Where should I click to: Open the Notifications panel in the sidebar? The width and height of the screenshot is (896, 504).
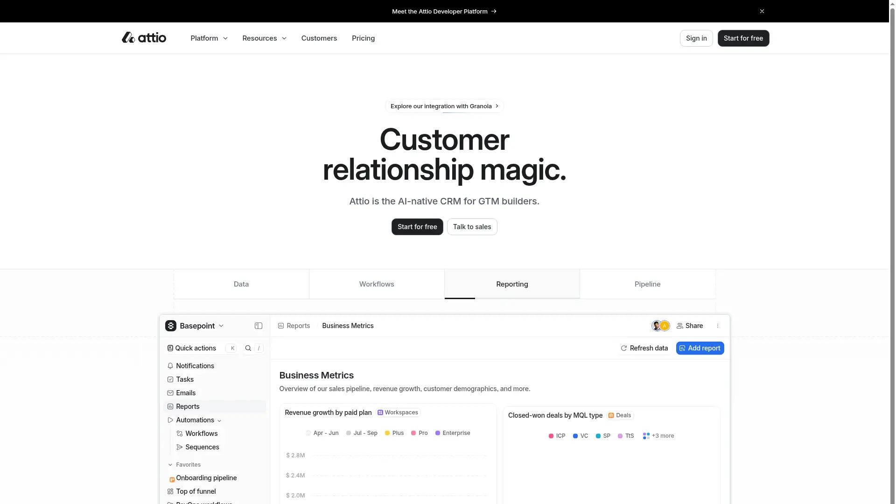[x=195, y=366]
